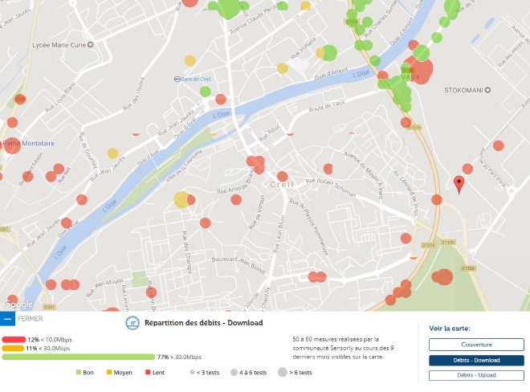Click the speedometer icon beside Répartition des débits
This screenshot has height=392, width=530.
coord(133,323)
